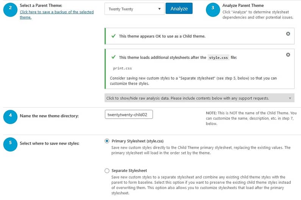Click arrow at right of raw analysis bar

(x=290, y=98)
